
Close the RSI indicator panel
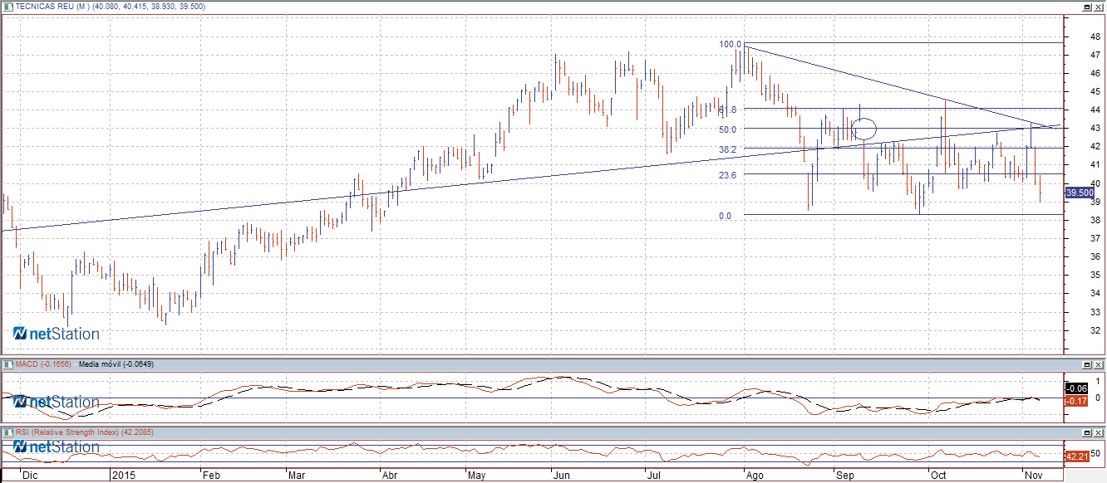[1099, 432]
